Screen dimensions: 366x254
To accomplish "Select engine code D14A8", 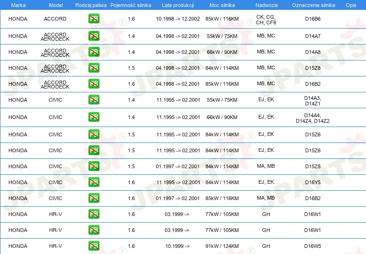I will click(313, 52).
